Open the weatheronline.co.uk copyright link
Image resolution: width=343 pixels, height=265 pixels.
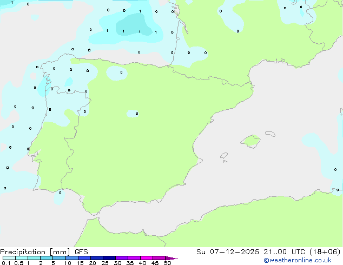click(x=298, y=260)
